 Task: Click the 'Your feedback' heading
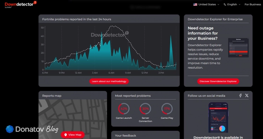pos(125,135)
